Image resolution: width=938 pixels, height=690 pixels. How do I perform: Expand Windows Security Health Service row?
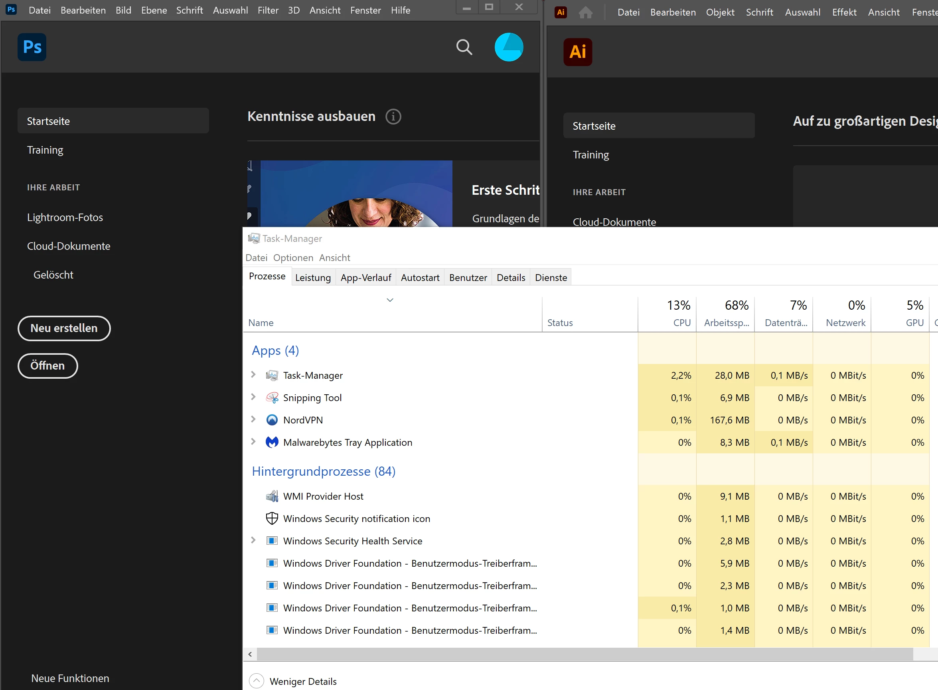[x=253, y=540]
